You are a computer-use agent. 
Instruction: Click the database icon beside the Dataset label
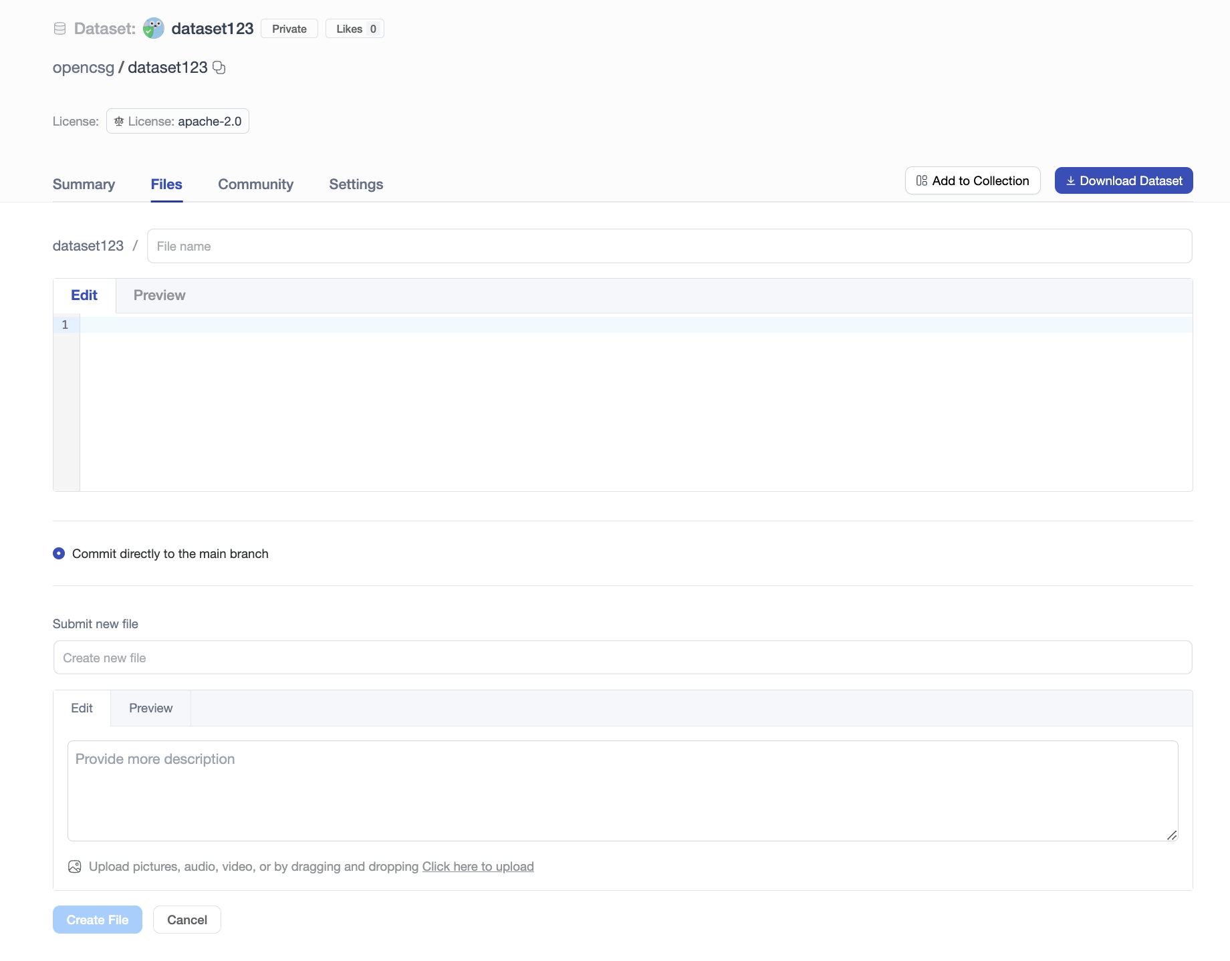[x=59, y=28]
